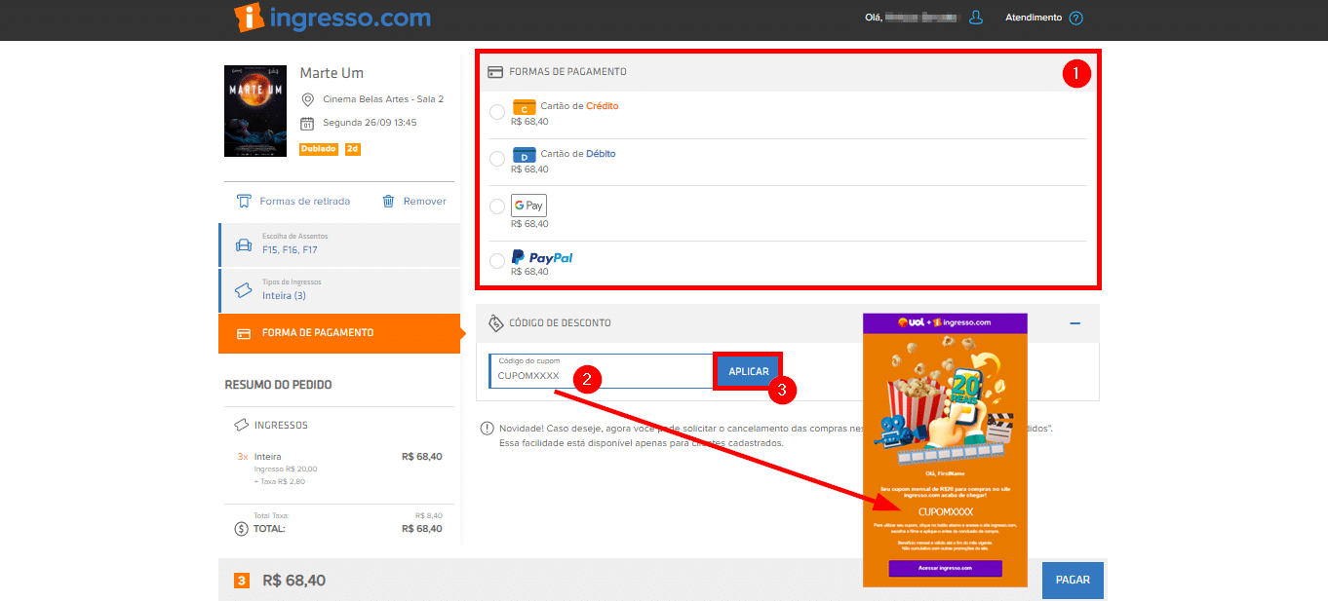
Task: Click the session time Segunda 26/09 13:45
Action: [370, 124]
